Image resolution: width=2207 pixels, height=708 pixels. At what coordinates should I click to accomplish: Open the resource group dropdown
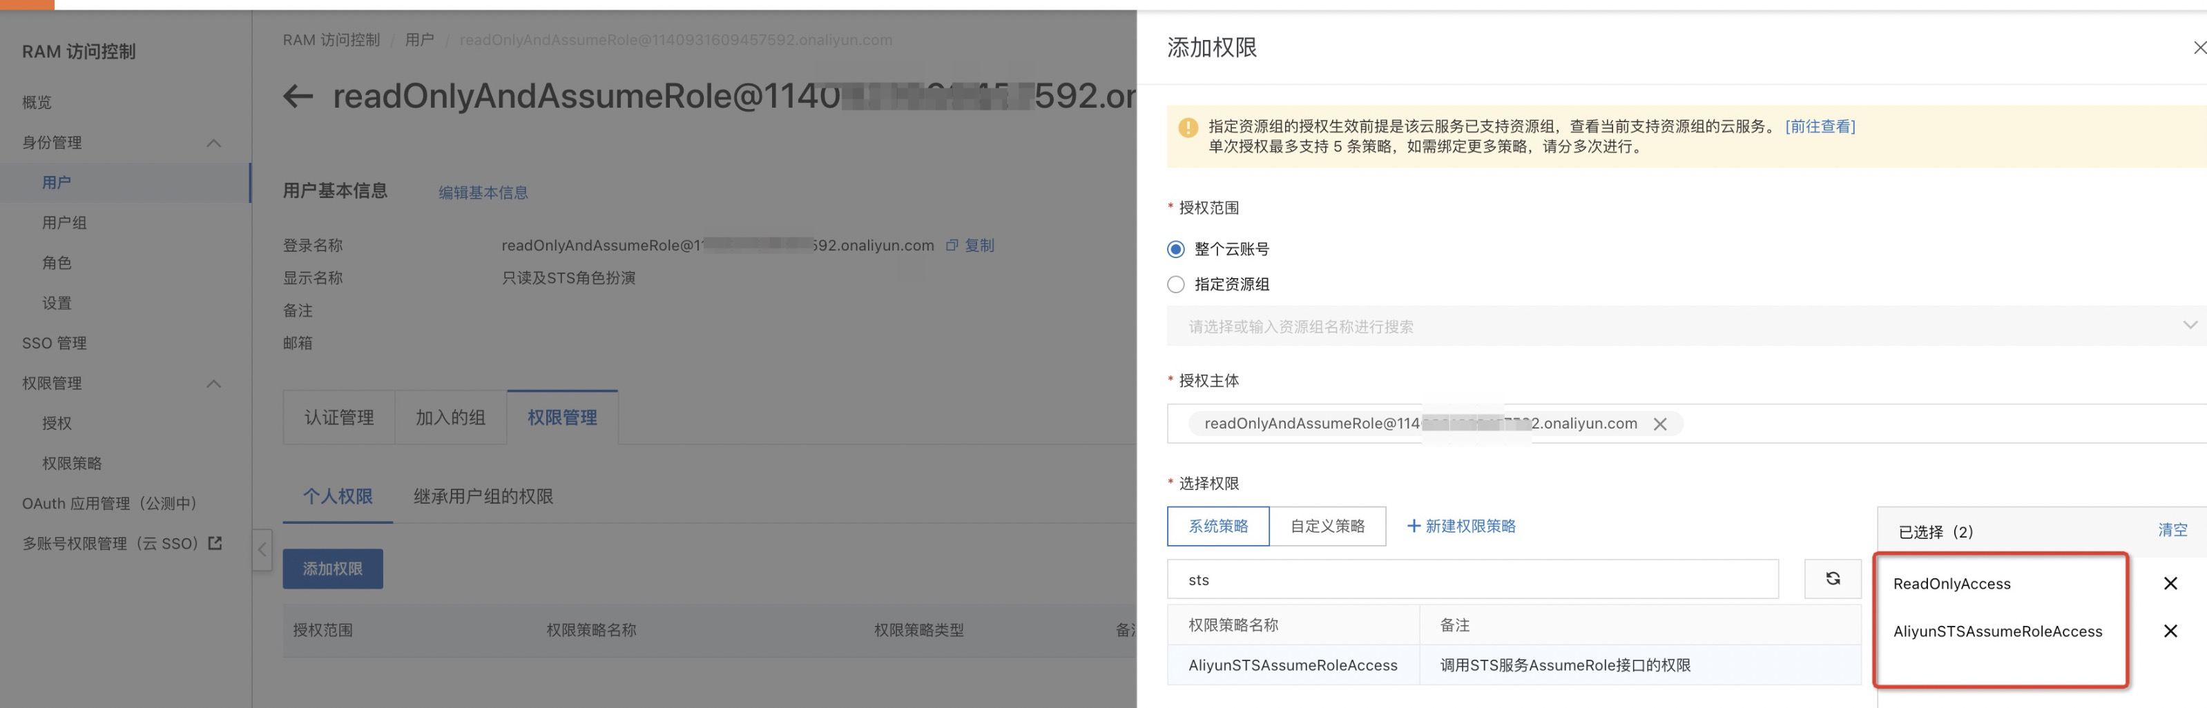(1686, 326)
